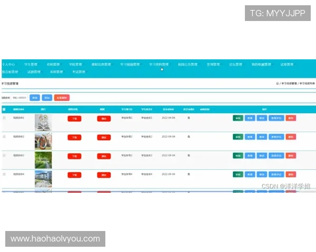
Task: Click the green 审核 button in first row
Action: [x=238, y=118]
